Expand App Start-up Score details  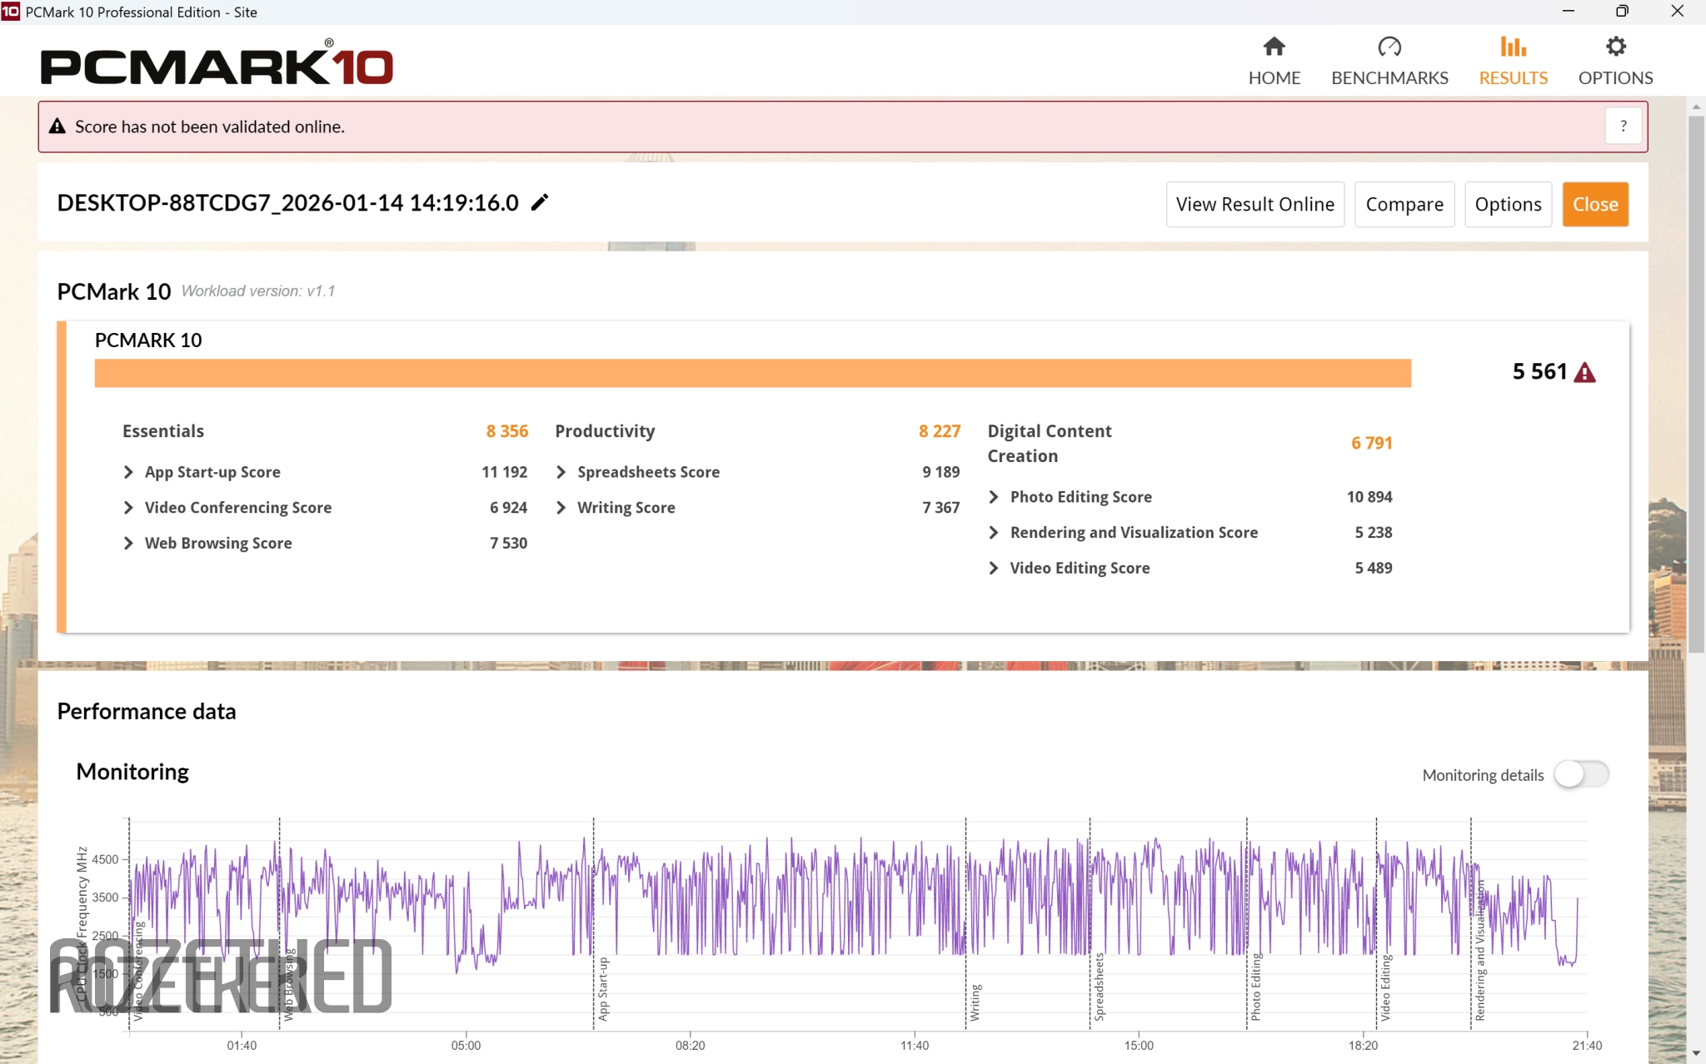tap(128, 472)
